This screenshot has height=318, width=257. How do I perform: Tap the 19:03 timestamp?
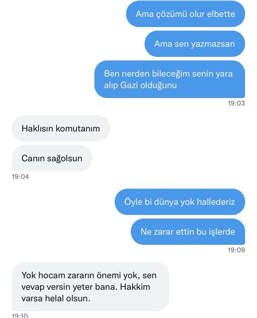pos(236,103)
